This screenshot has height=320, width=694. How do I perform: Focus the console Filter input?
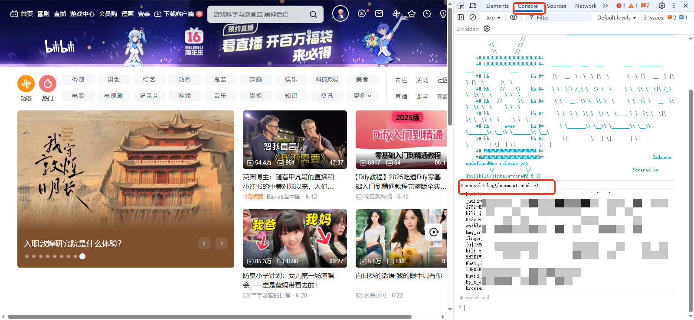point(559,17)
